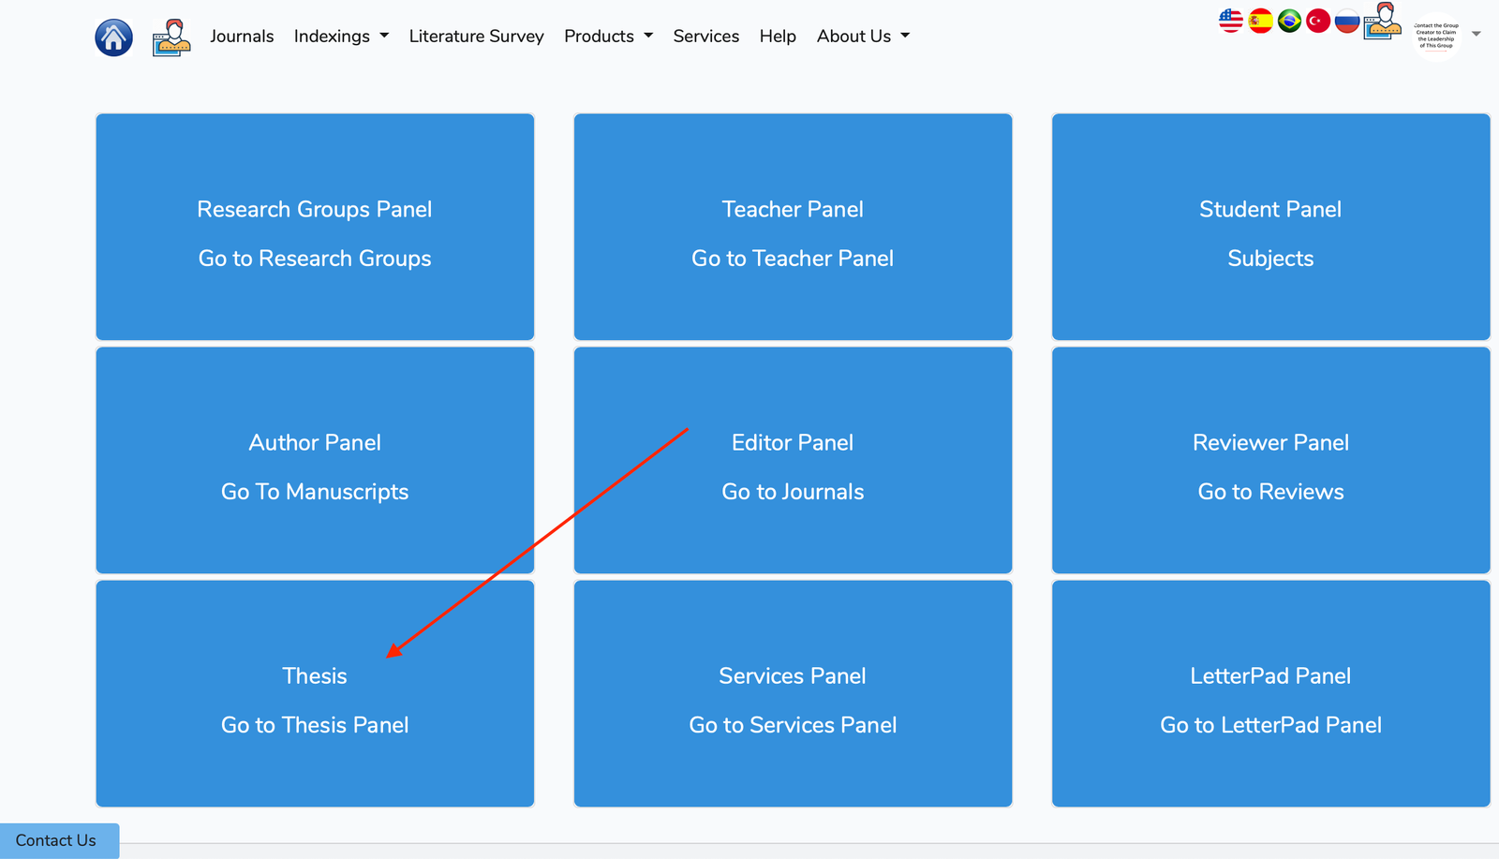Open the Journals menu item
Image resolution: width=1499 pixels, height=859 pixels.
(x=242, y=36)
